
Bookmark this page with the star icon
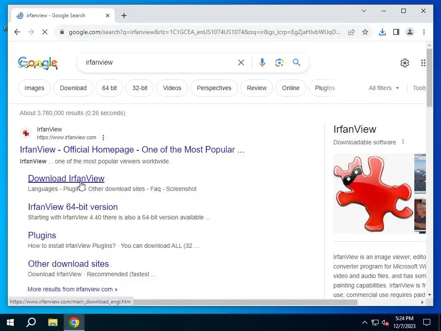point(365,32)
